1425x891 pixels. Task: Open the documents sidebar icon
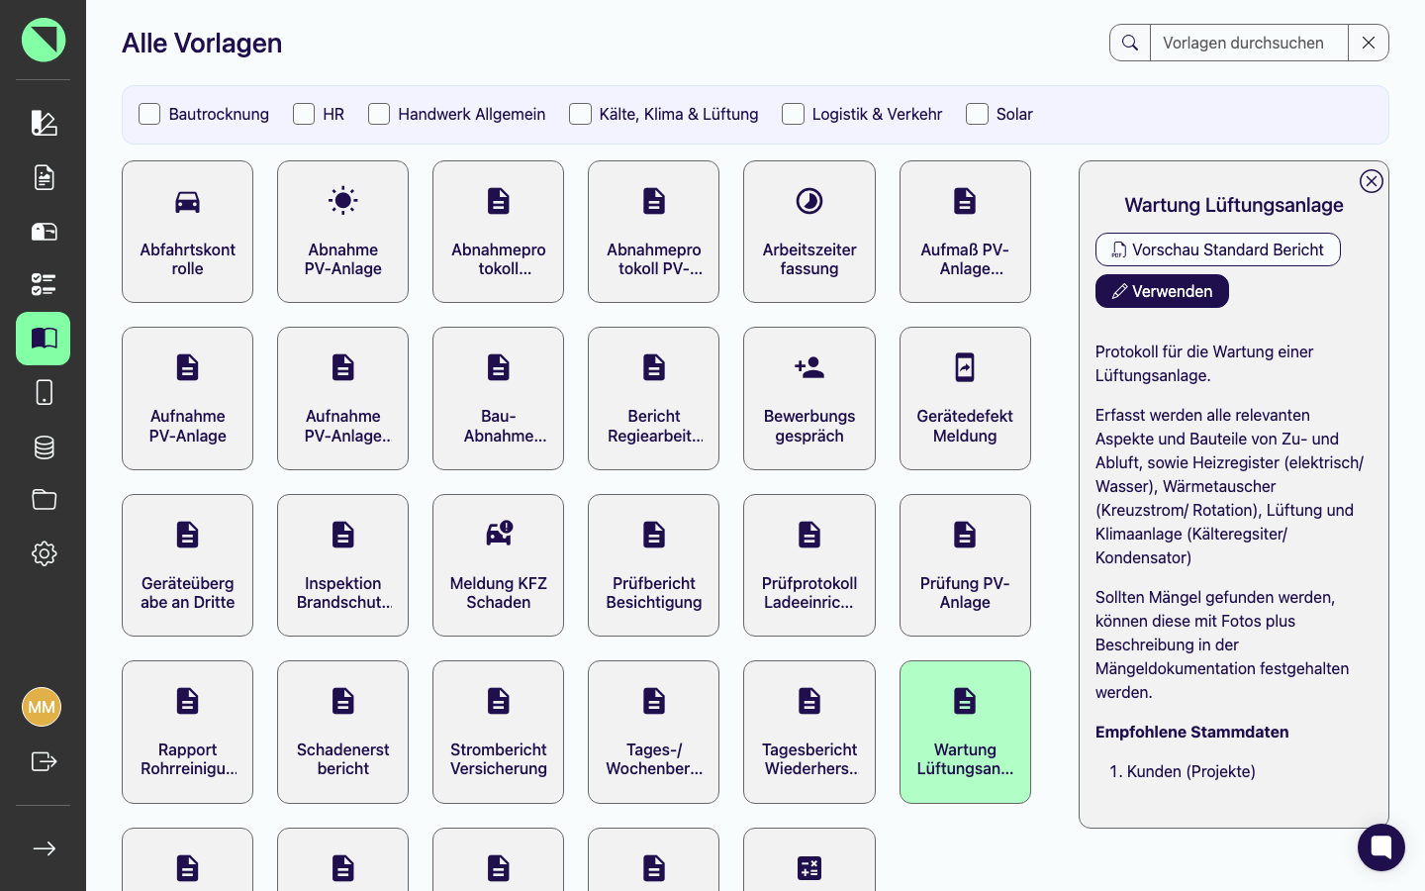pyautogui.click(x=44, y=177)
